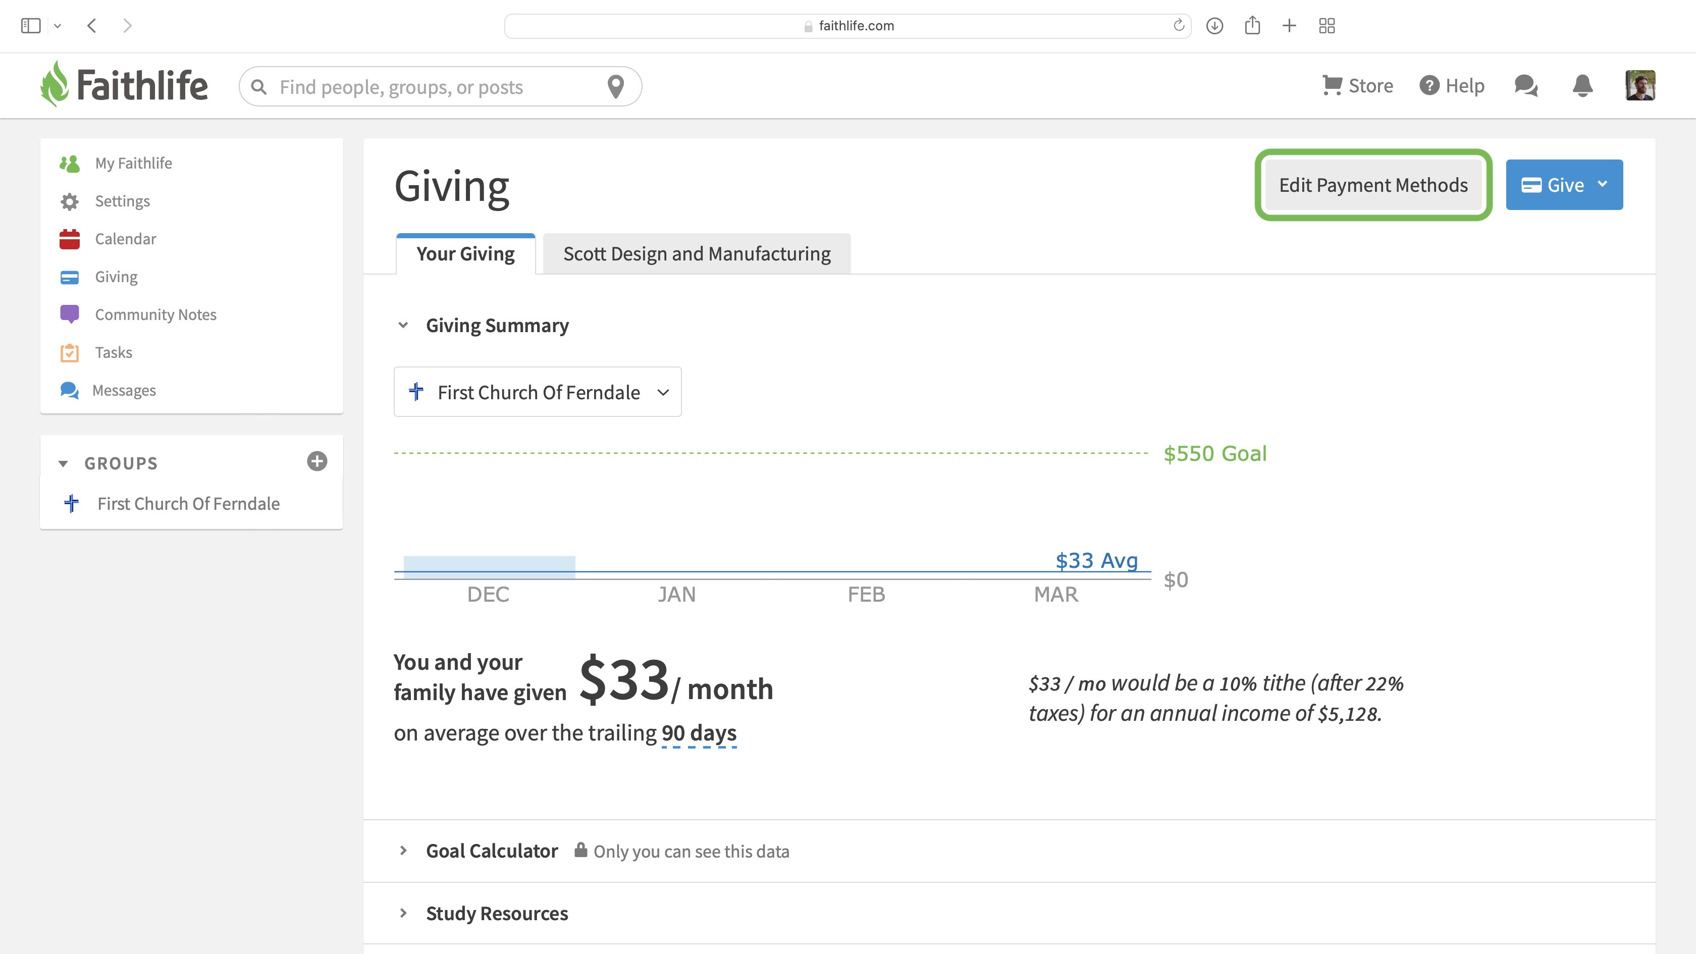This screenshot has width=1696, height=954.
Task: Click the December giving bar in chart
Action: [x=489, y=567]
